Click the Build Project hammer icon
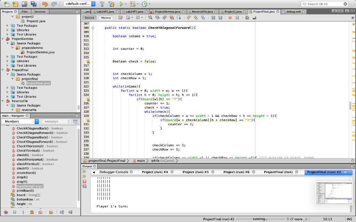This screenshot has width=356, height=222. (x=102, y=4)
